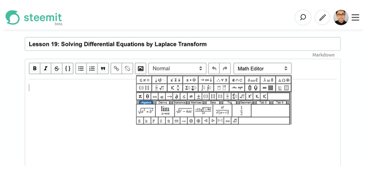The image size is (367, 172).
Task: Open the Math Editor dropdown
Action: click(262, 69)
